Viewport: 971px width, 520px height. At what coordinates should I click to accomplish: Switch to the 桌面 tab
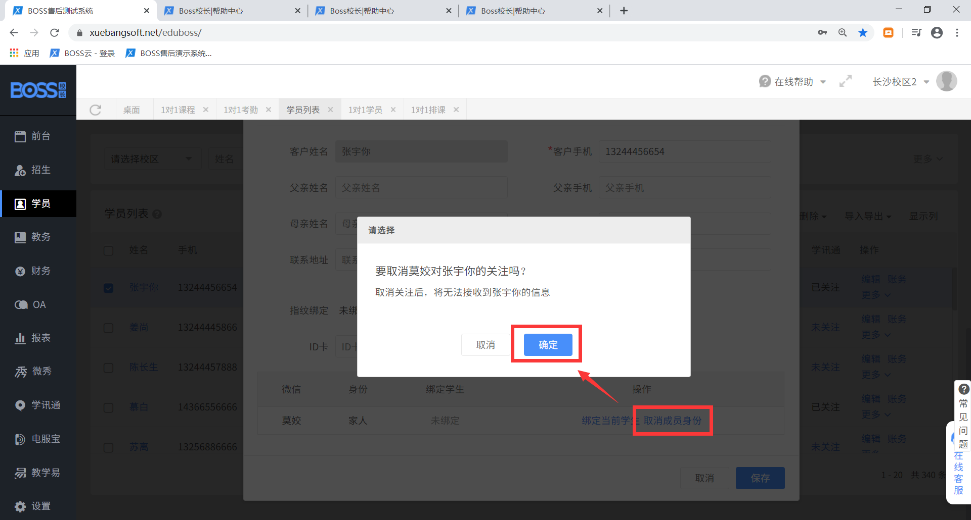point(131,110)
